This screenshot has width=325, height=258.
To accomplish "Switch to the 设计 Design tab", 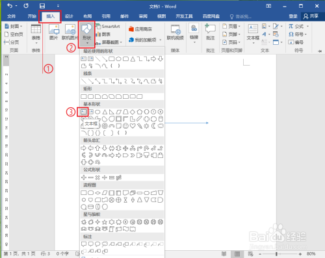I will [x=69, y=16].
